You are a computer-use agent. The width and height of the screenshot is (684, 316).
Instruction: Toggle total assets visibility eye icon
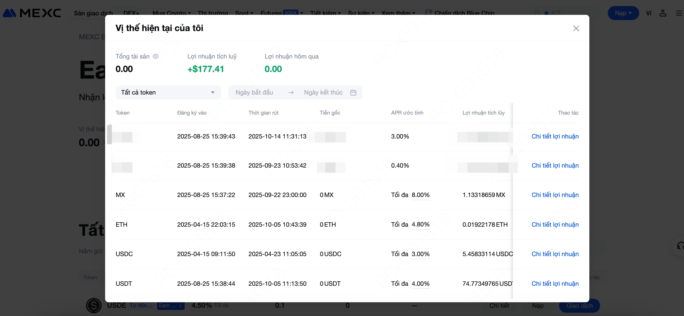tap(156, 56)
